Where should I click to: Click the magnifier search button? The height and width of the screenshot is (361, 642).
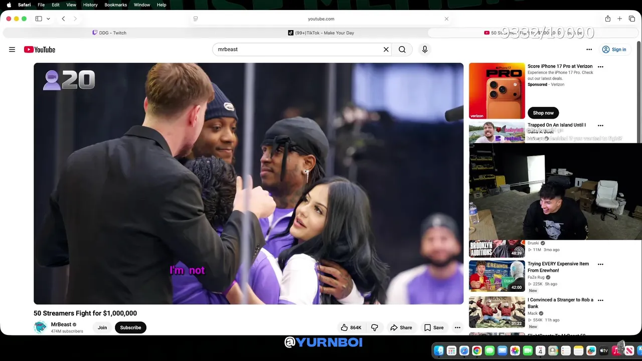[x=402, y=50]
